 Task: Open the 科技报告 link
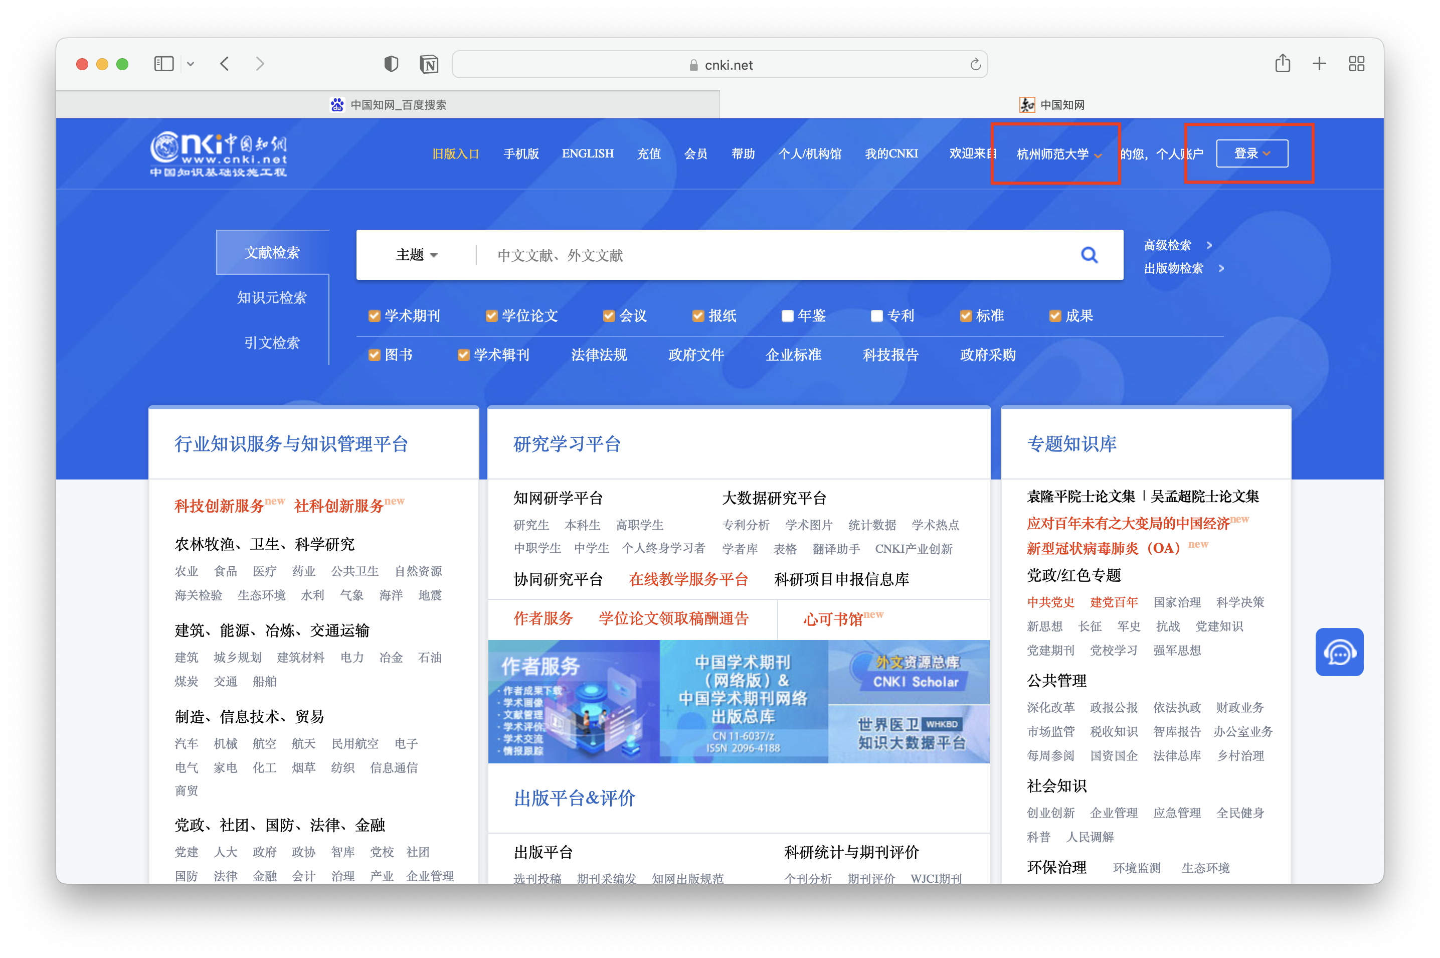coord(890,355)
